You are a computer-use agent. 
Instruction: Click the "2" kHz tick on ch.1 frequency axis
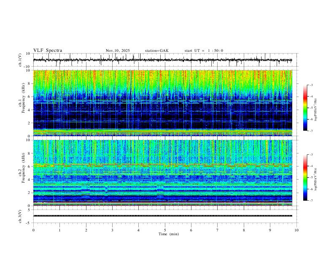[29, 123]
